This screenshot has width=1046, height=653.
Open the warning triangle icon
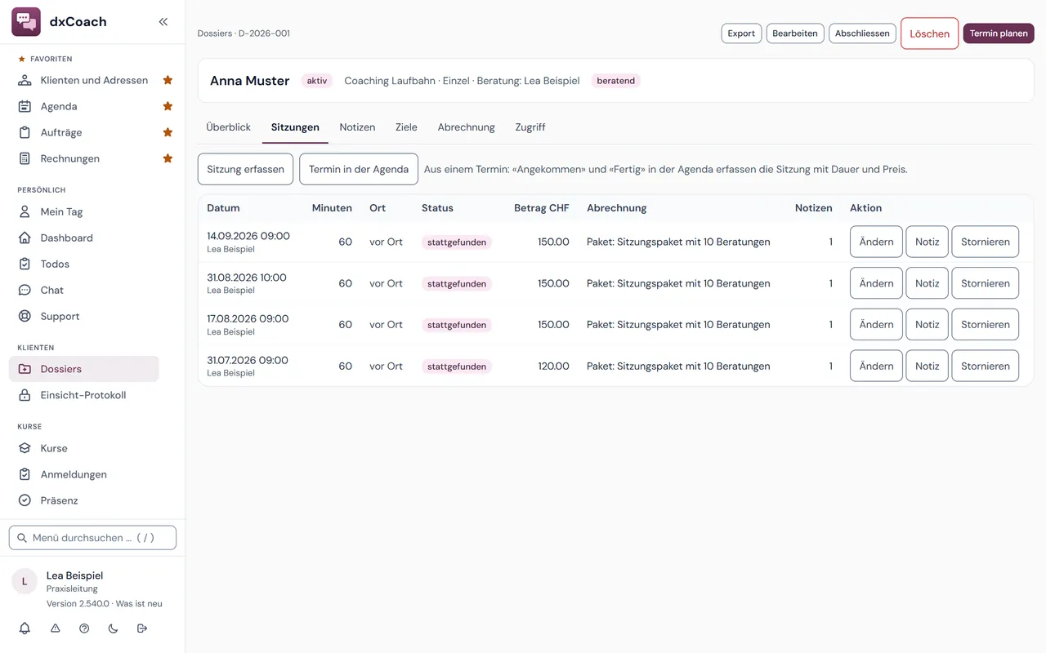click(x=55, y=629)
